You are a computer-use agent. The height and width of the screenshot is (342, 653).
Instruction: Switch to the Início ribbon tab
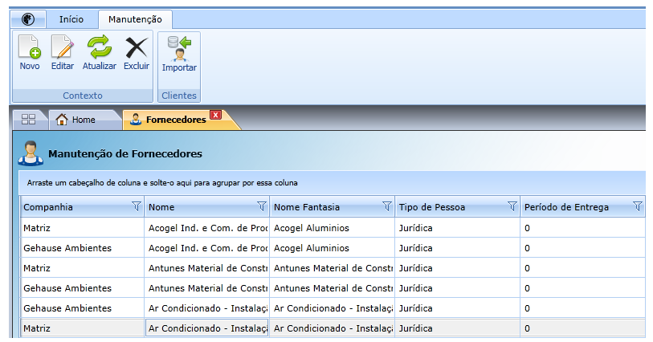click(71, 19)
